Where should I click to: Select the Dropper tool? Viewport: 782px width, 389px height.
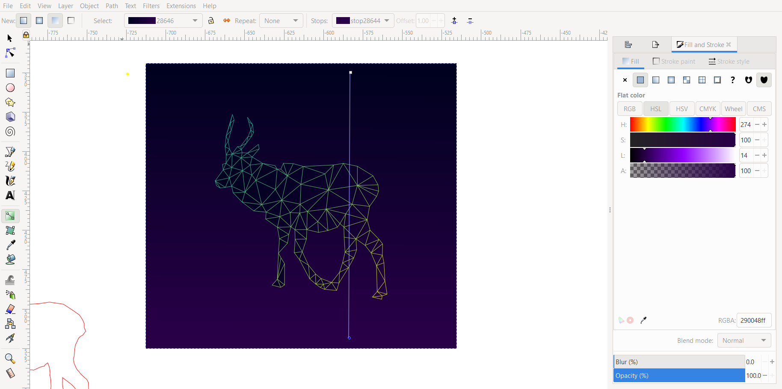[x=9, y=245]
